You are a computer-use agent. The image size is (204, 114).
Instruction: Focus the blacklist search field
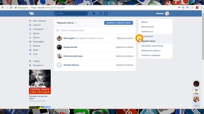point(95,30)
